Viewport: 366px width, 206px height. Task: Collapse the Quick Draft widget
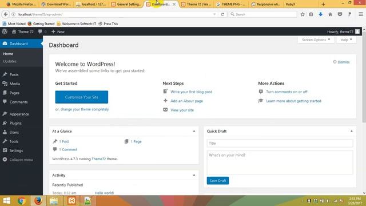[352, 131]
